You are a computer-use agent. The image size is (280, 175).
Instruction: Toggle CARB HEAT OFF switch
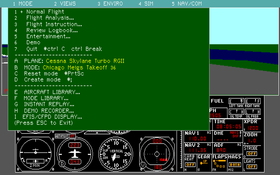tap(190, 164)
